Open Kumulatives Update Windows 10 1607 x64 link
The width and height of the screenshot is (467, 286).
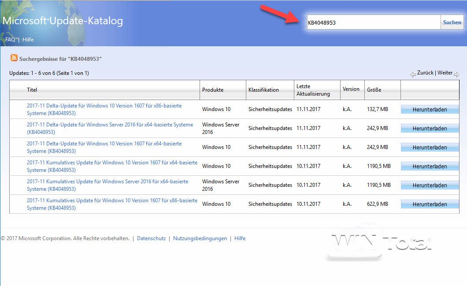tap(112, 166)
